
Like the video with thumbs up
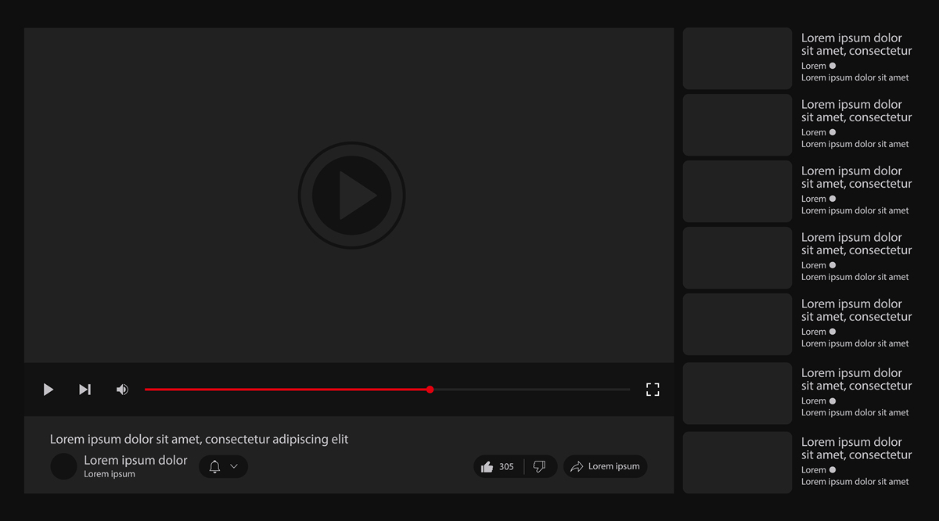click(x=487, y=467)
